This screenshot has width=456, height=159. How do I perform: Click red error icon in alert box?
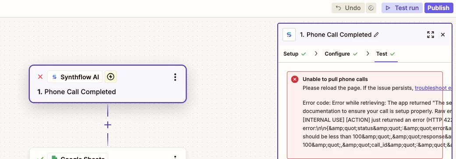295,79
